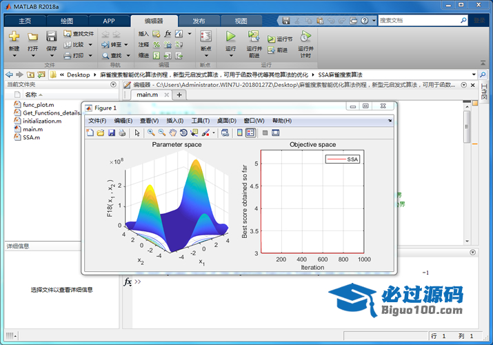The height and width of the screenshot is (345, 493).
Task: Switch to the Plots (绘图) ribbon tab
Action: [67, 21]
